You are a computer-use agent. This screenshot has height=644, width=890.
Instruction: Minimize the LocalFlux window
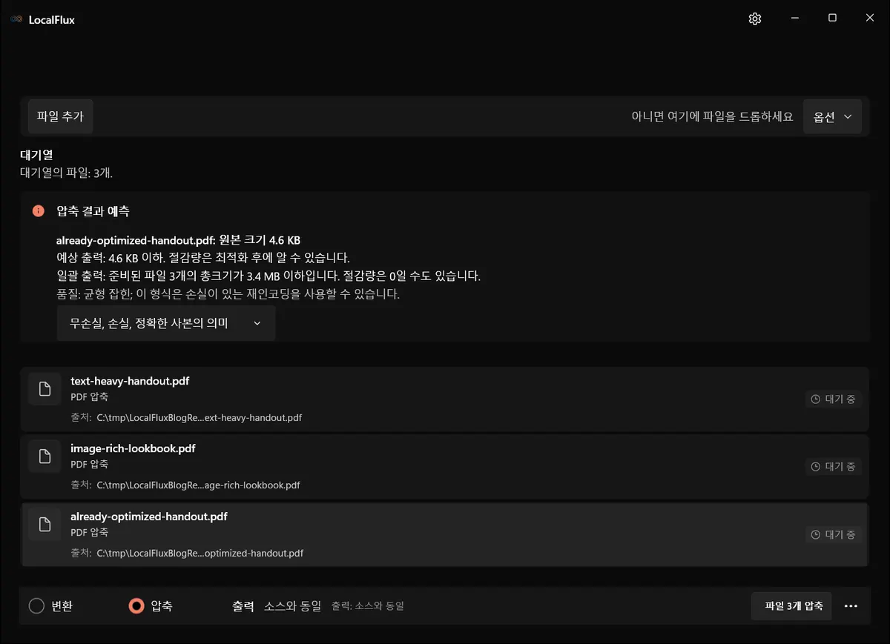point(794,19)
